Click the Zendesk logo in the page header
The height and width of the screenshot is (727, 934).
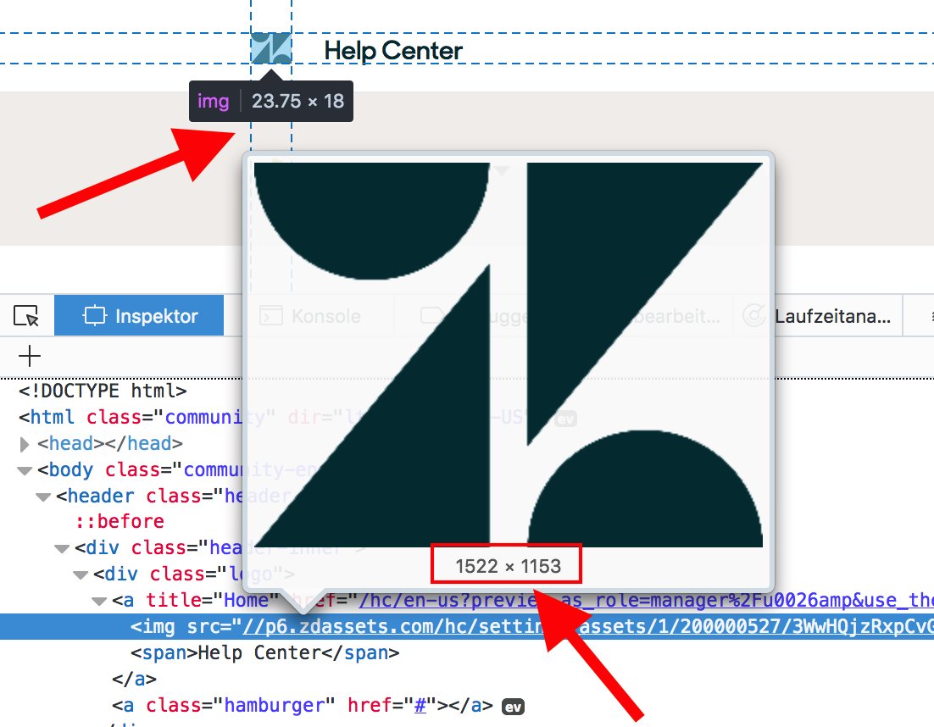pos(270,49)
